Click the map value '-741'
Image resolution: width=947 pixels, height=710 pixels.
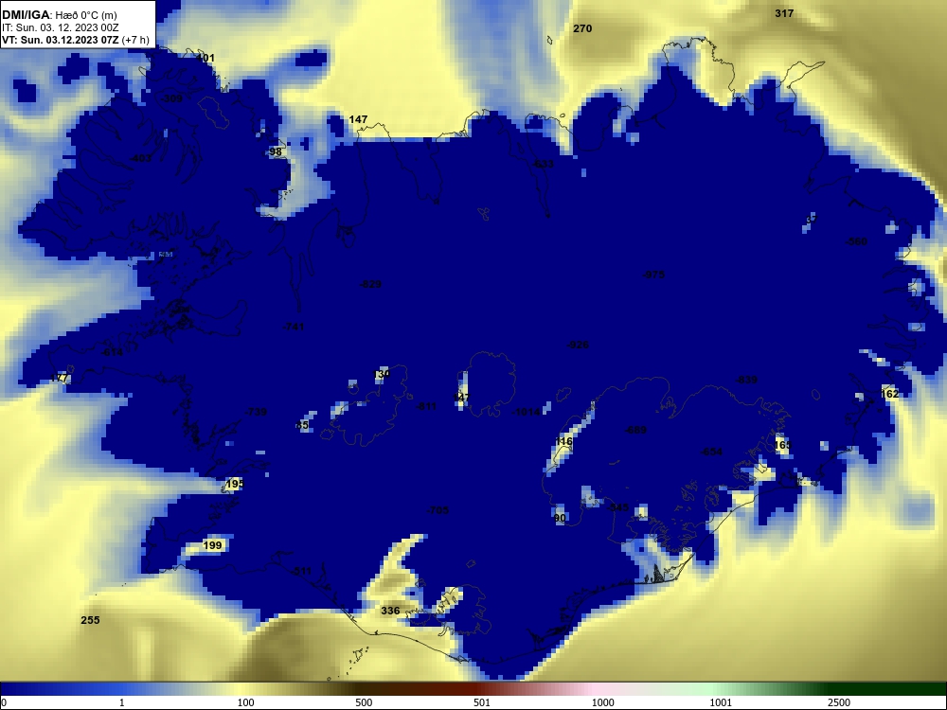(293, 327)
